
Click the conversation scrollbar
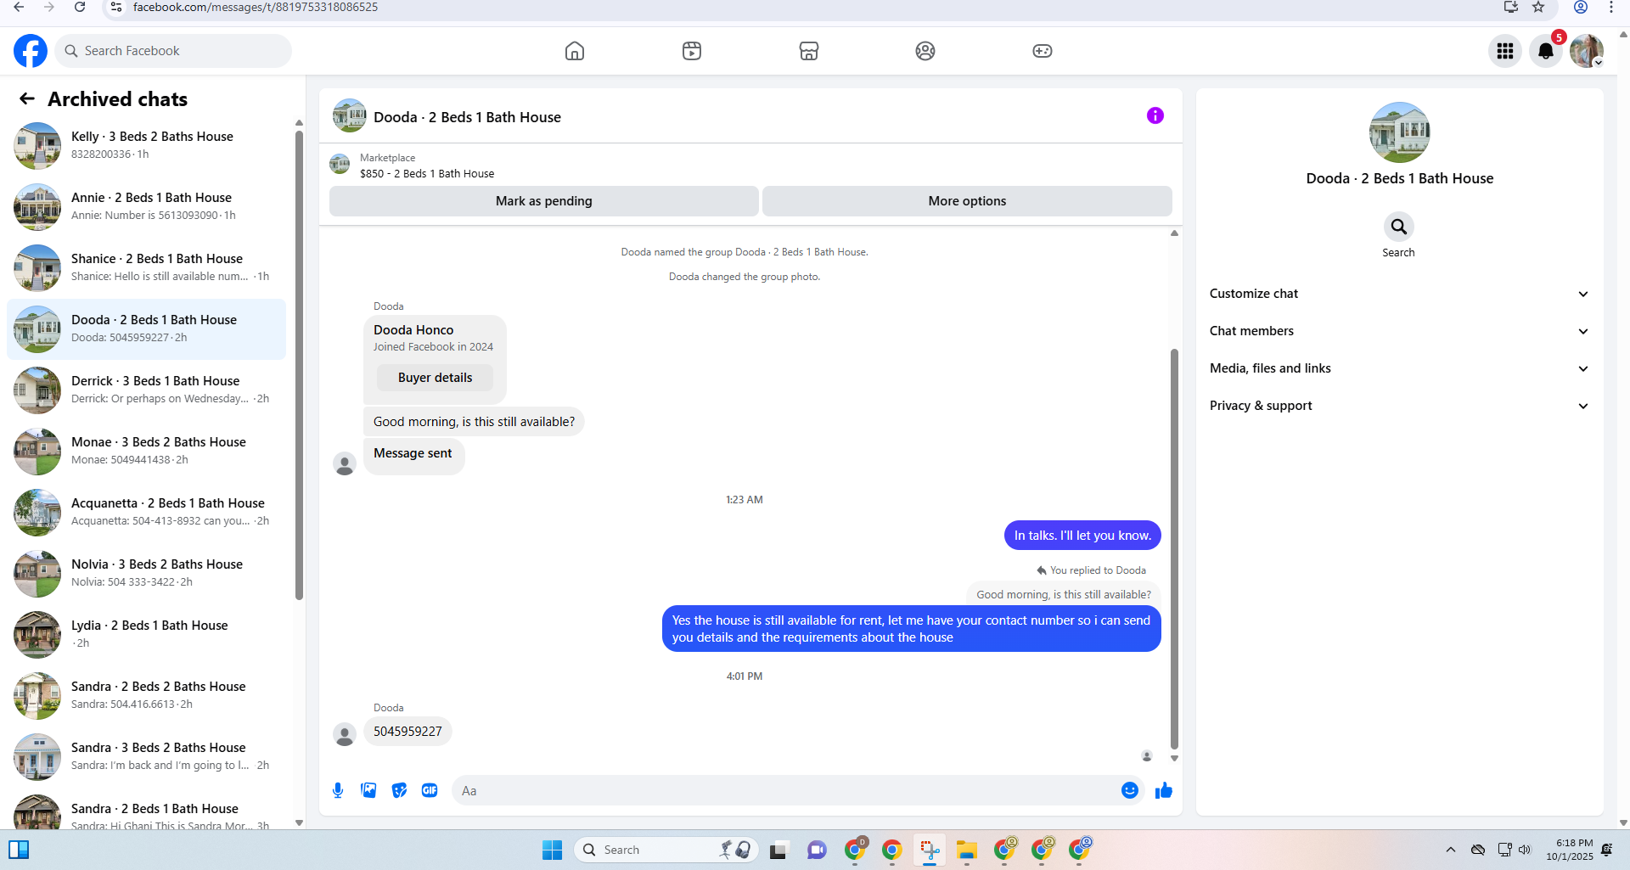tap(1174, 548)
